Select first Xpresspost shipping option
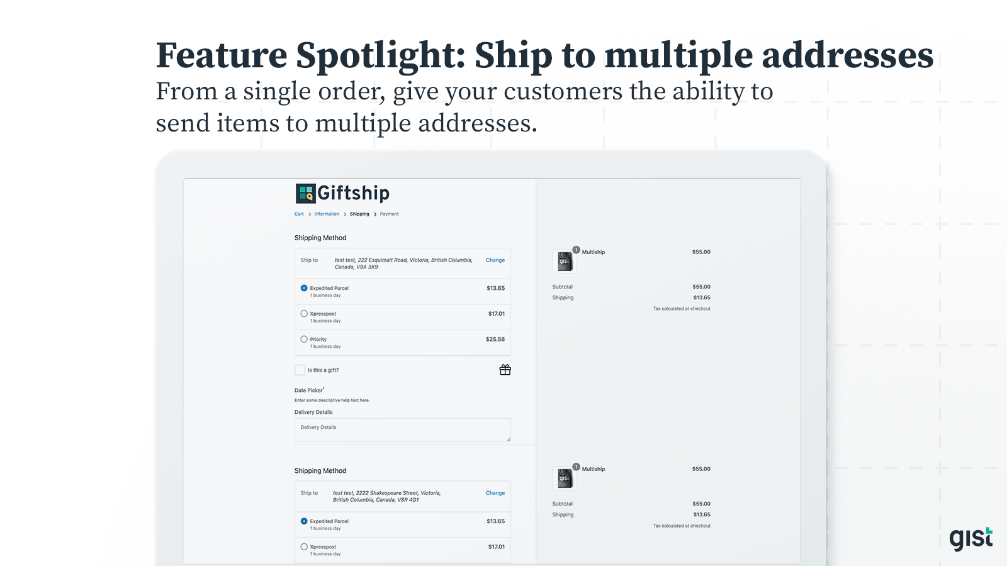 point(304,314)
